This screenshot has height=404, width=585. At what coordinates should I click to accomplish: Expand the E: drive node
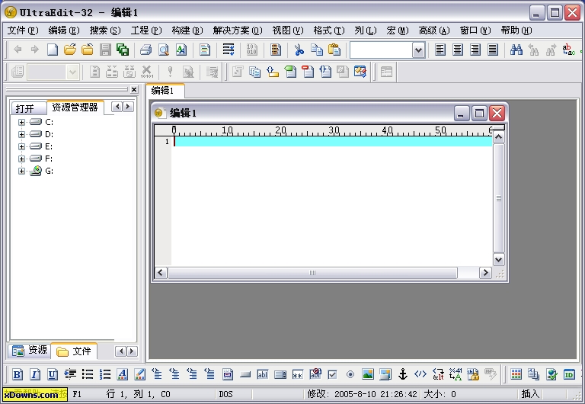(21, 146)
